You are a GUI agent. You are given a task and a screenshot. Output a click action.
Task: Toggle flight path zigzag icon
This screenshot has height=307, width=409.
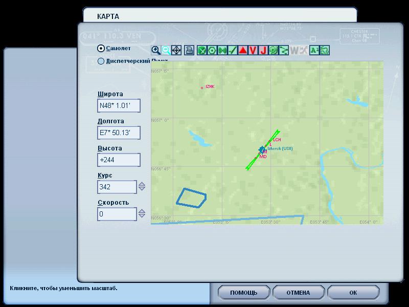click(x=284, y=50)
